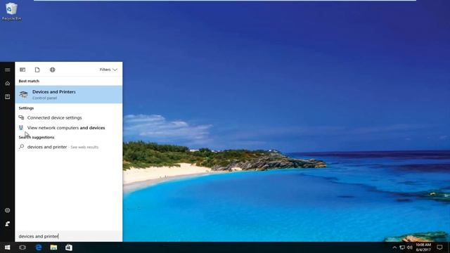450x253 pixels.
Task: Go to Cortana Home icon
Action: click(8, 84)
